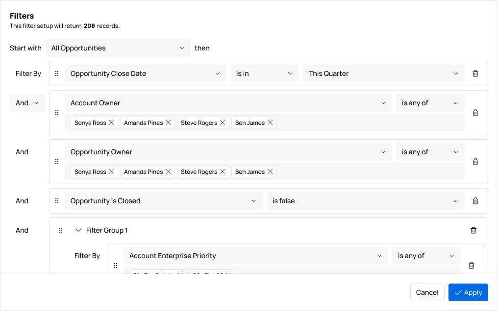Screen dimensions: 498x311
Task: Click the 'Filter Group 1' label
Action: click(x=107, y=230)
